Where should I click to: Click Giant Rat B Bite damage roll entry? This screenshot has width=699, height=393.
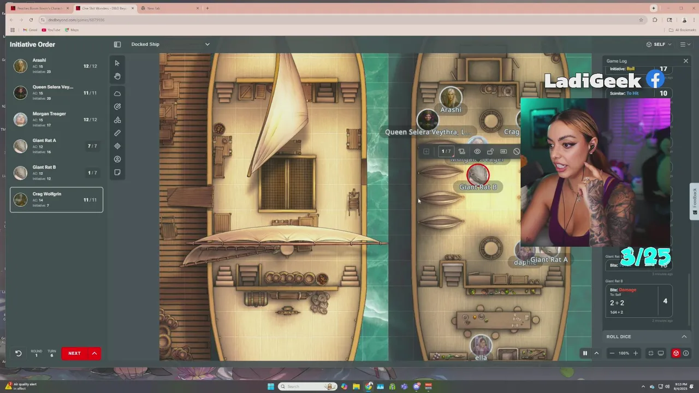pos(638,301)
